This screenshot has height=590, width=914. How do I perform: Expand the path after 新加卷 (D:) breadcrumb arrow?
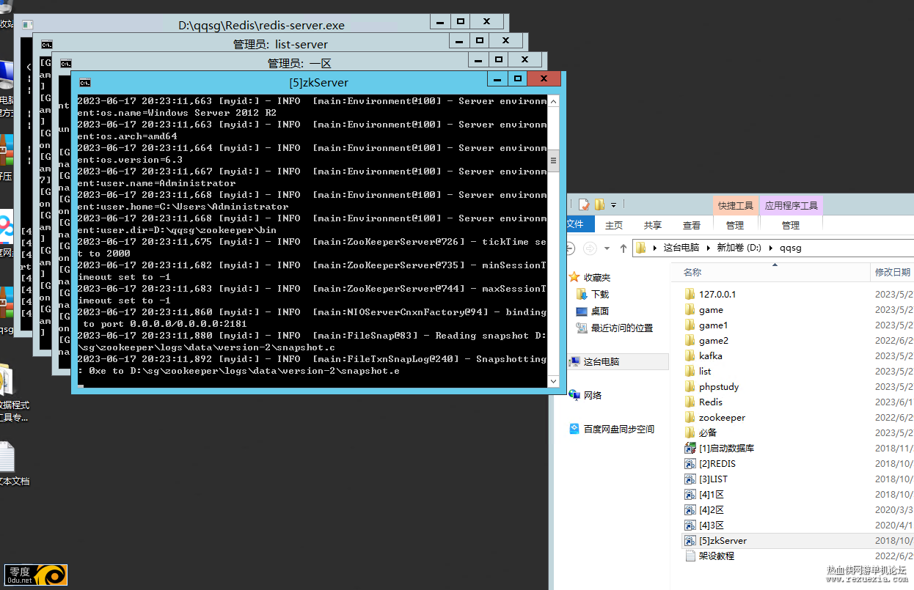tap(772, 248)
